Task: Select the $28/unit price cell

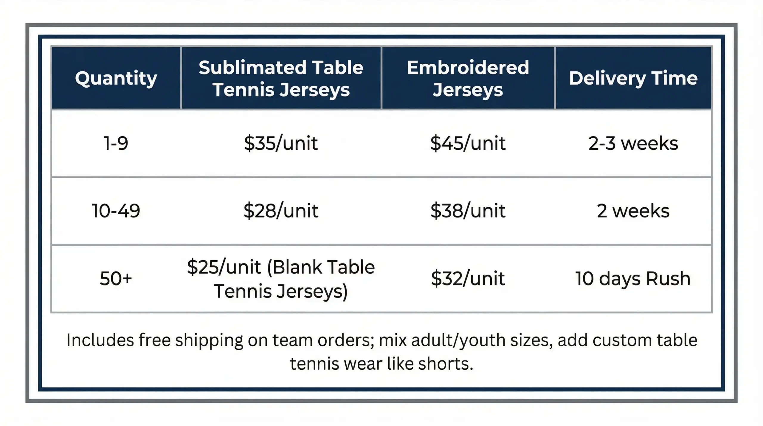Action: tap(281, 211)
